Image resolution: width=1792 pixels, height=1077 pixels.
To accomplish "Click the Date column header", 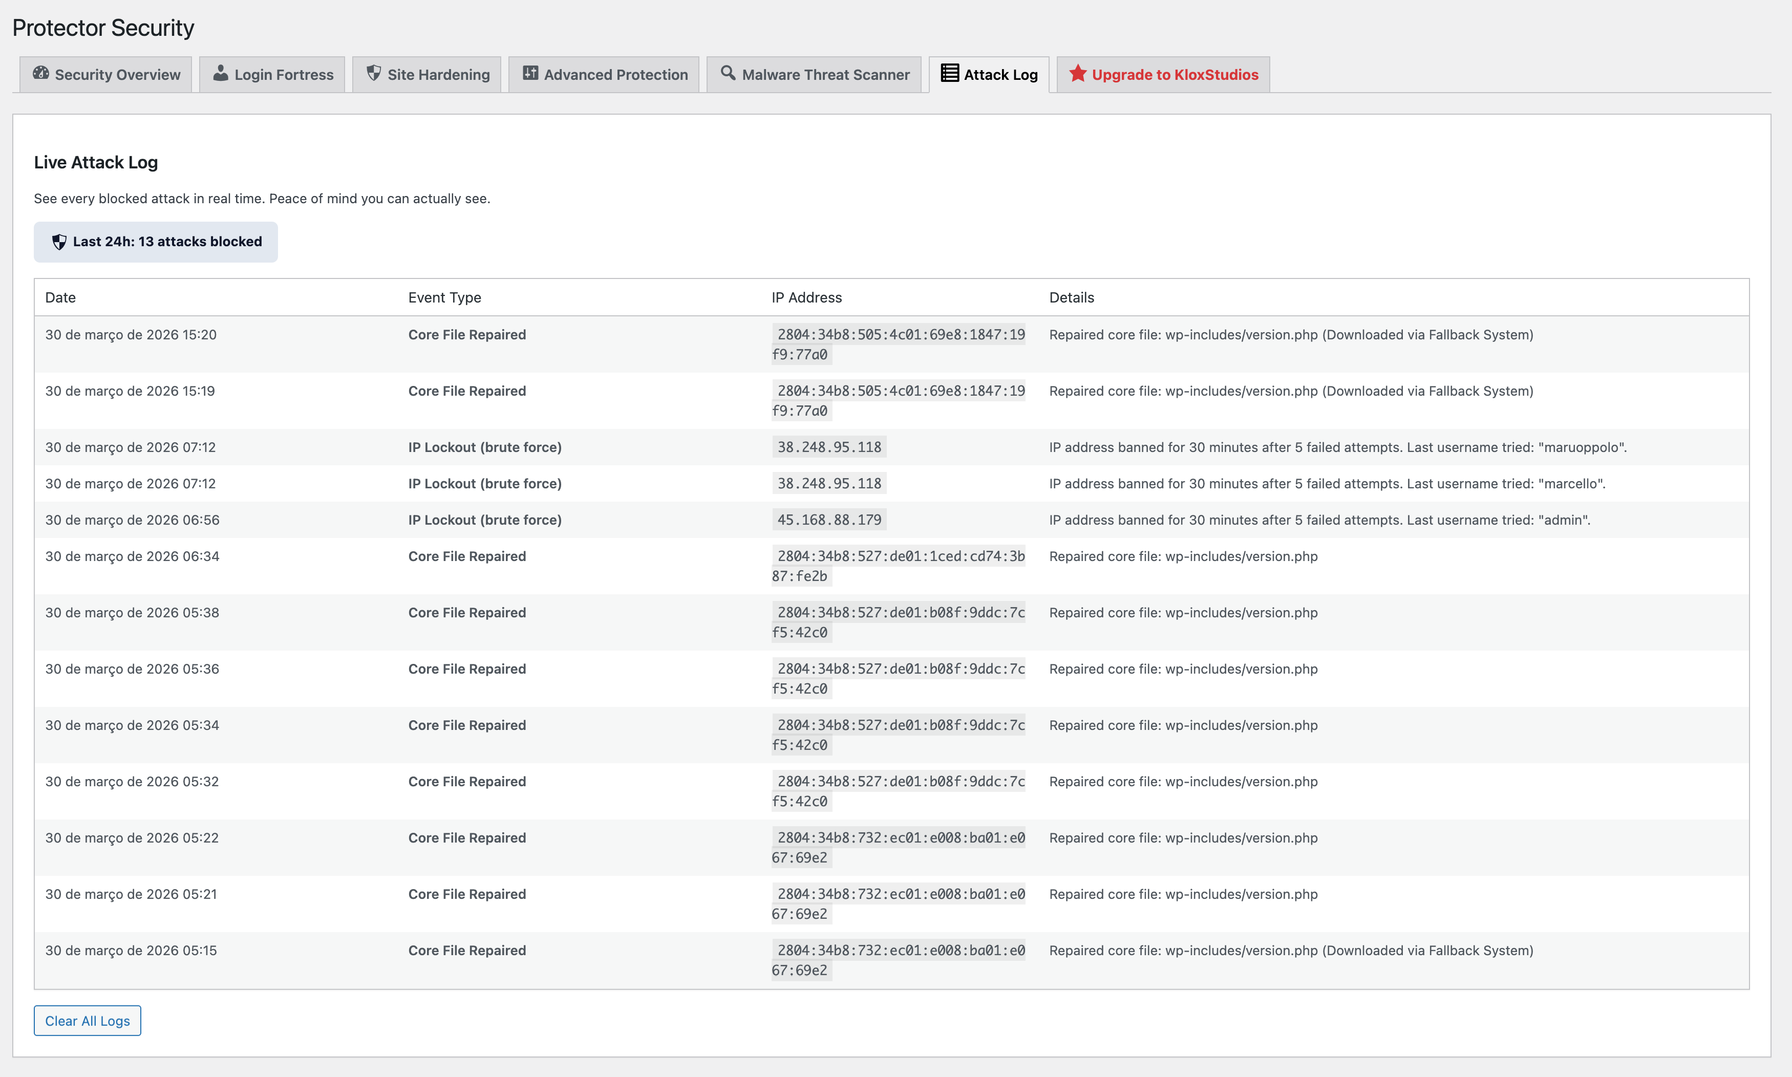I will (60, 297).
